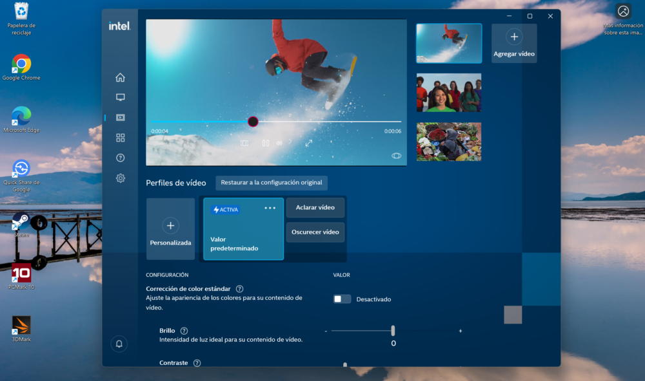
Task: Open Papelera de reciclaje on the desktop
Action: point(21,19)
